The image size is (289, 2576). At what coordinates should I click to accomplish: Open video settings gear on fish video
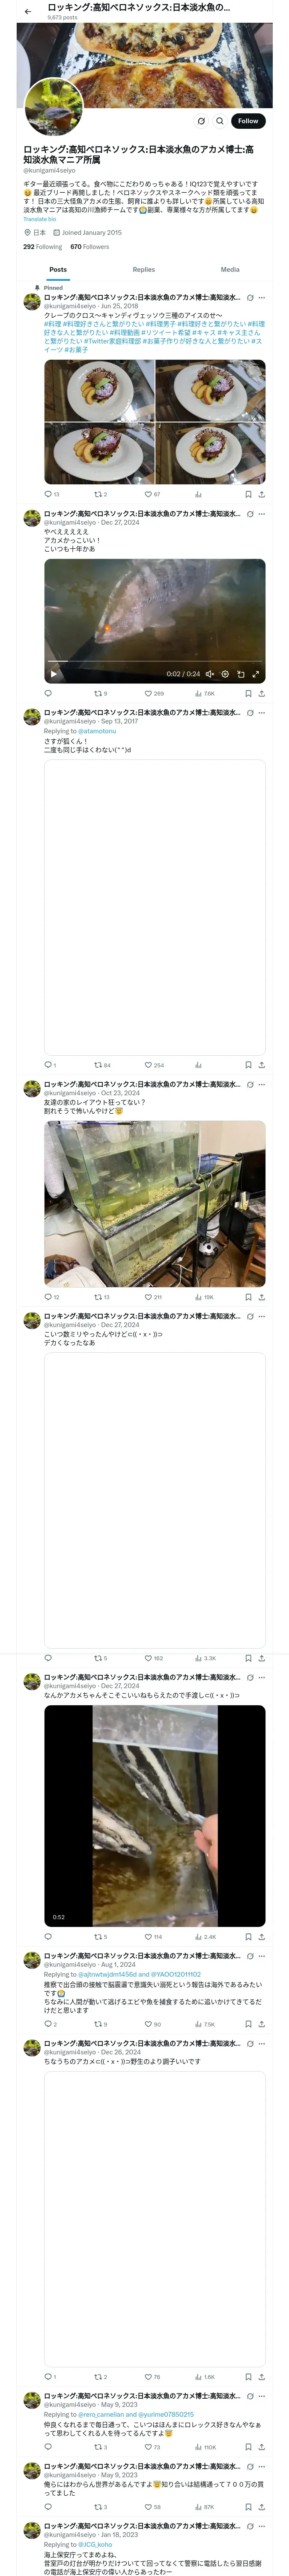click(225, 674)
